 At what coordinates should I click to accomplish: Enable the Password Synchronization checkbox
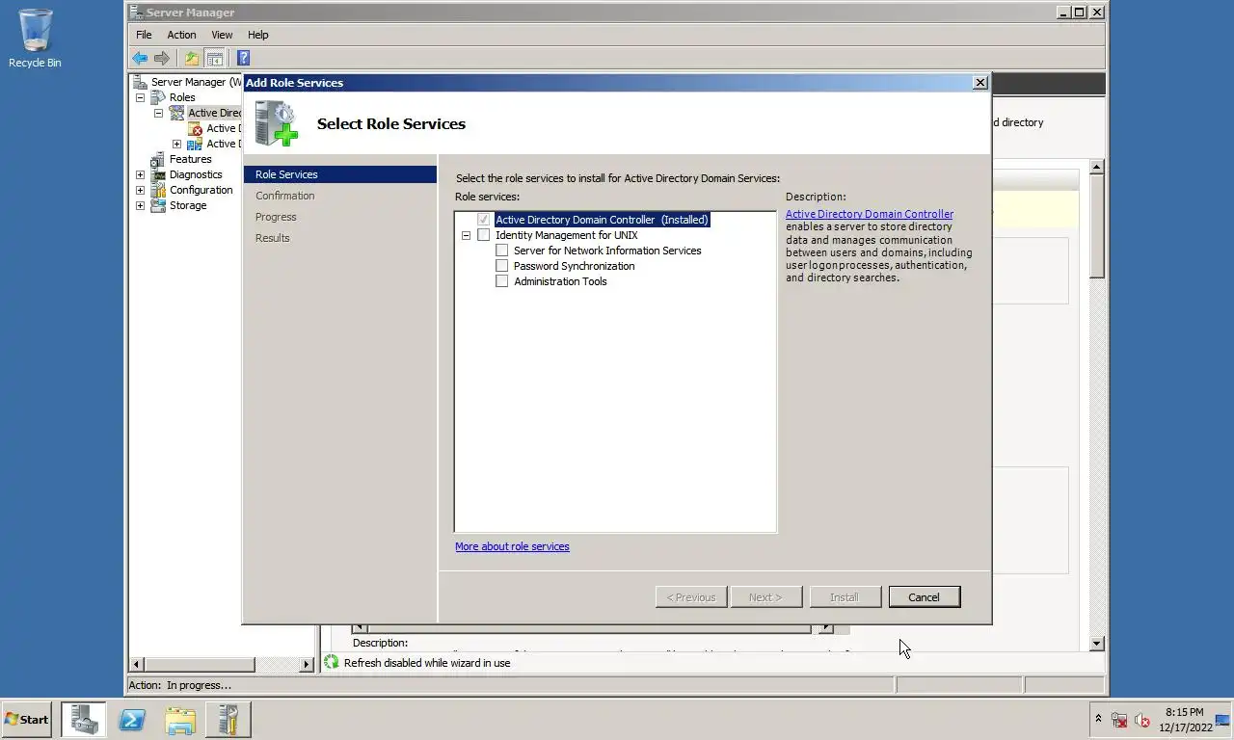(x=502, y=266)
